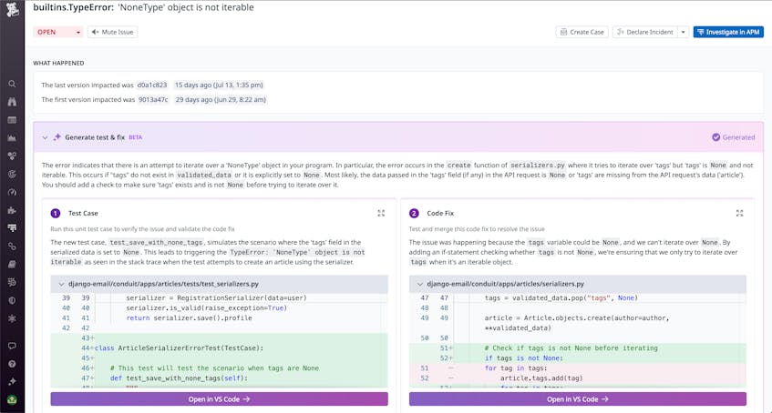Open the search magnifier in sidebar
Screen dimensions: 772x413
coord(13,84)
